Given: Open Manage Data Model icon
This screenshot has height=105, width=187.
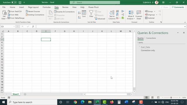Looking at the screenshot, I should (123, 18).
